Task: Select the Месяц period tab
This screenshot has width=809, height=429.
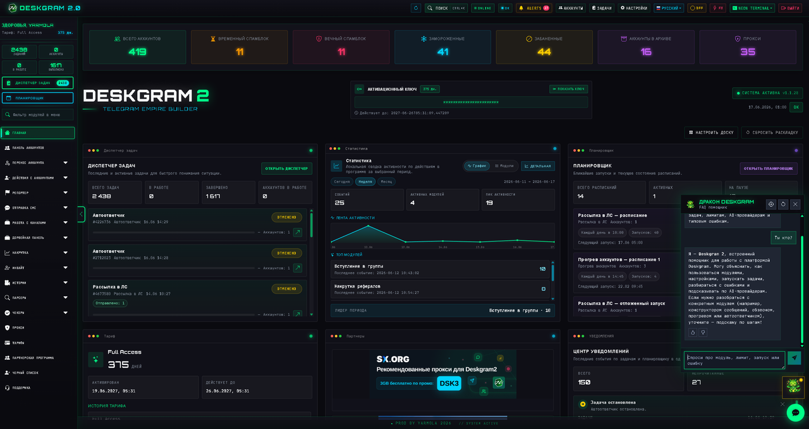Action: pos(386,181)
